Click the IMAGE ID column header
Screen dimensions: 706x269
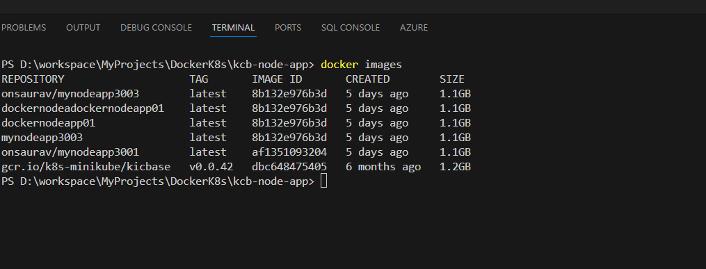pyautogui.click(x=277, y=79)
